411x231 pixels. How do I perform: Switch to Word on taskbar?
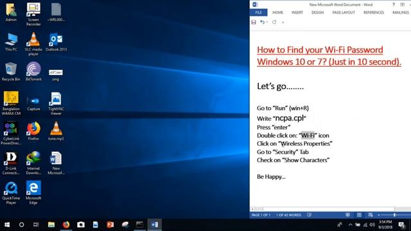(x=154, y=225)
